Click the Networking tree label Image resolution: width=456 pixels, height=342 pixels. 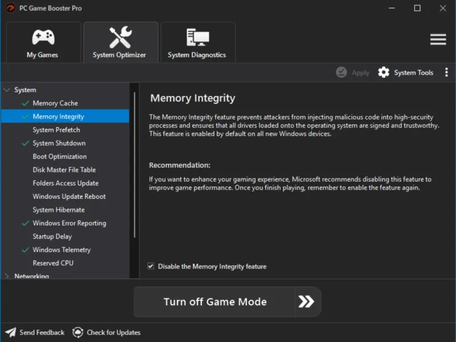click(x=32, y=276)
